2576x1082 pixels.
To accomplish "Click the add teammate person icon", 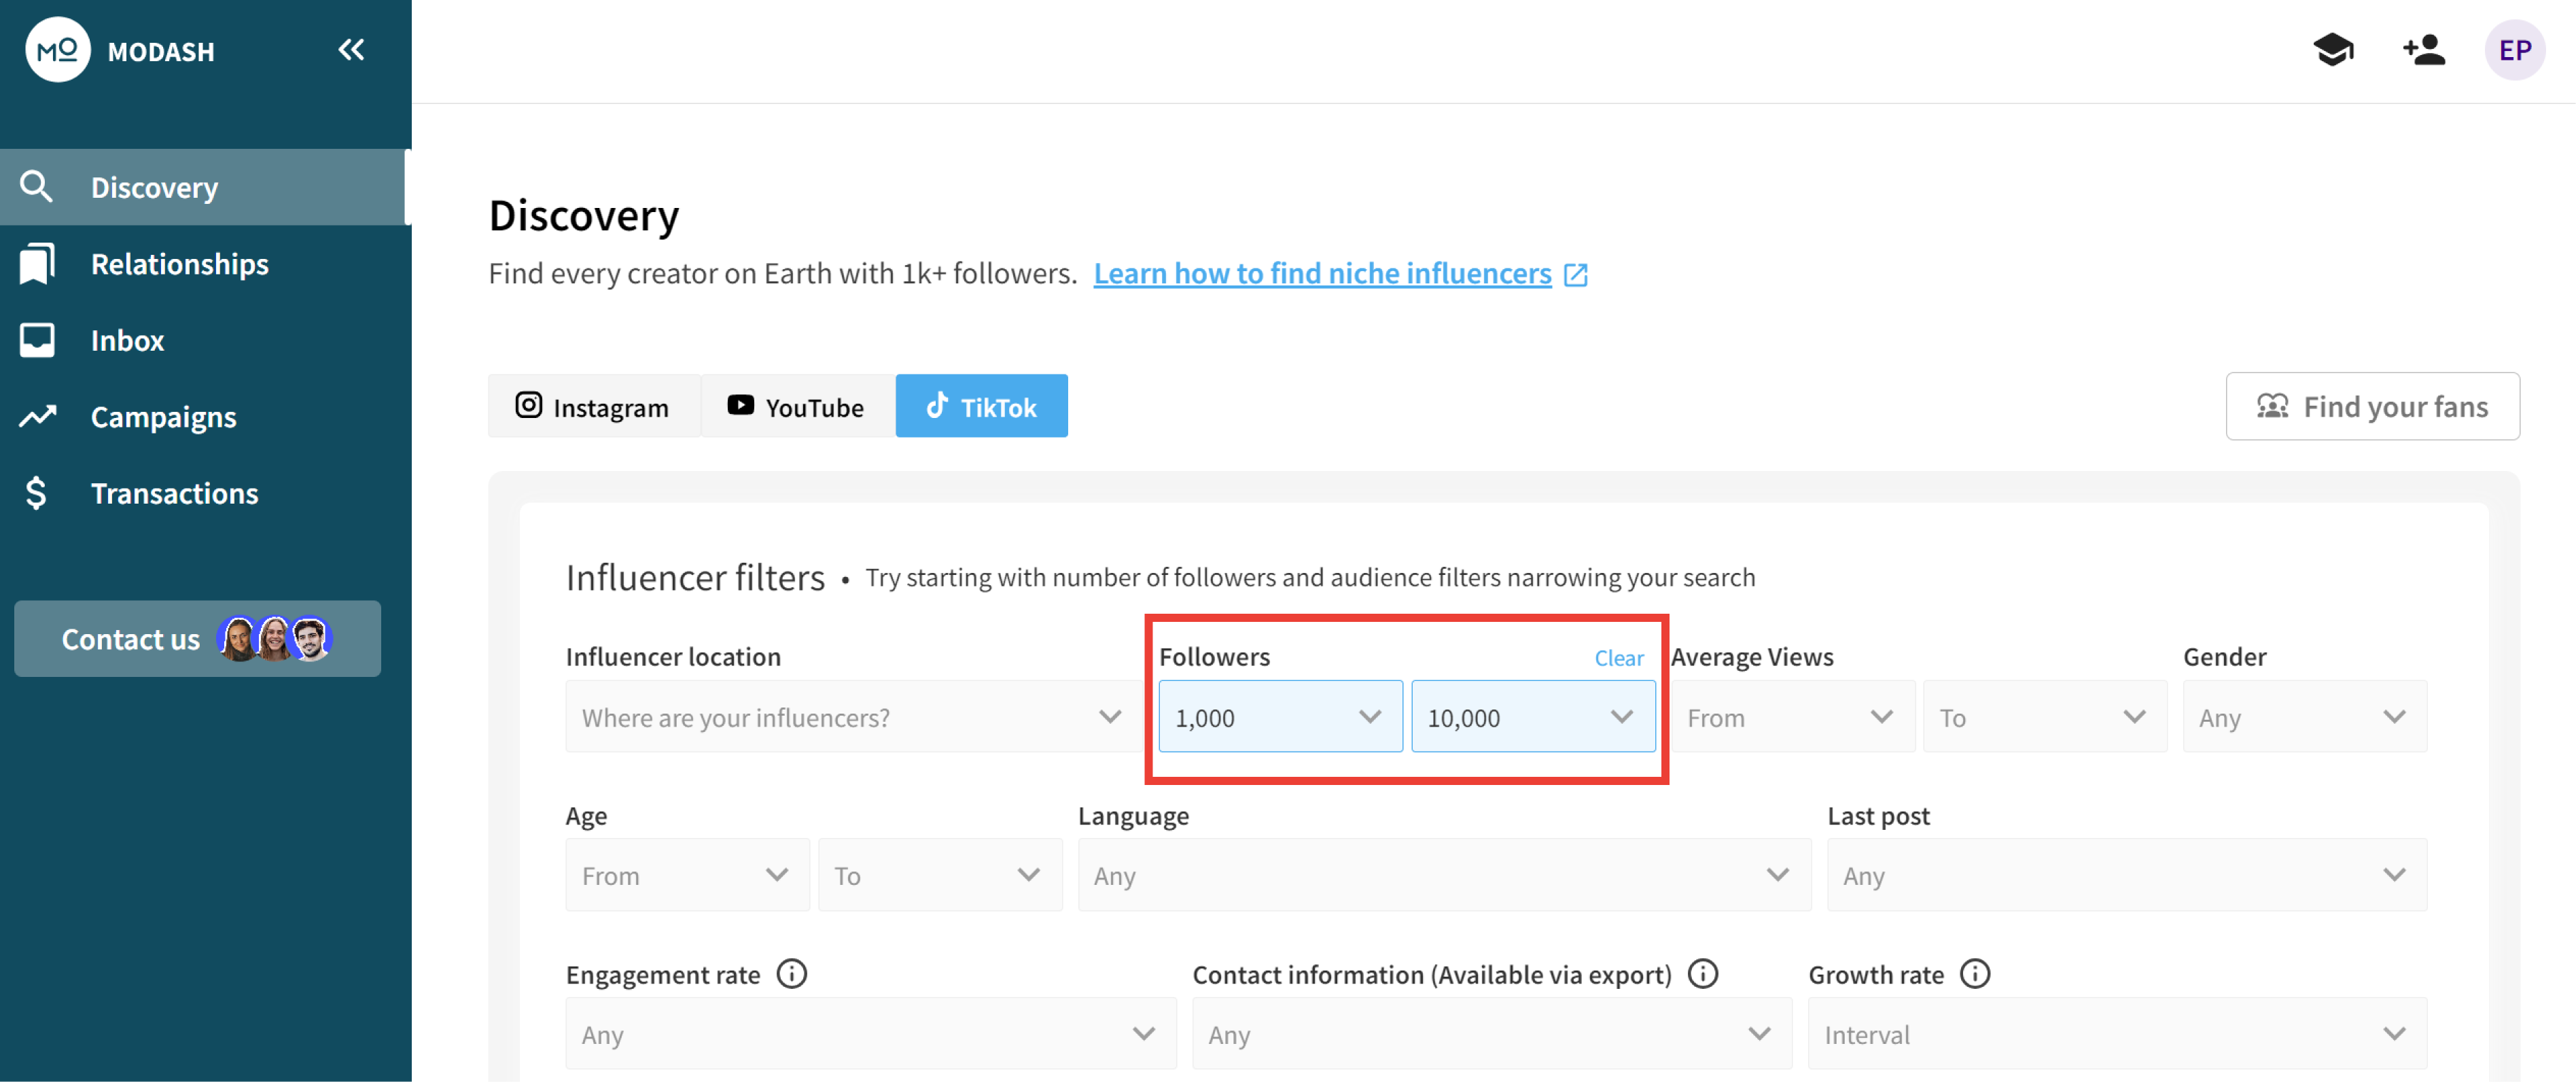I will (2424, 50).
